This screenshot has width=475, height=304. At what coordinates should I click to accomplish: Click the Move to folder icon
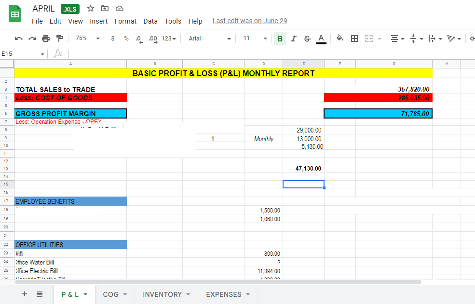pyautogui.click(x=105, y=8)
